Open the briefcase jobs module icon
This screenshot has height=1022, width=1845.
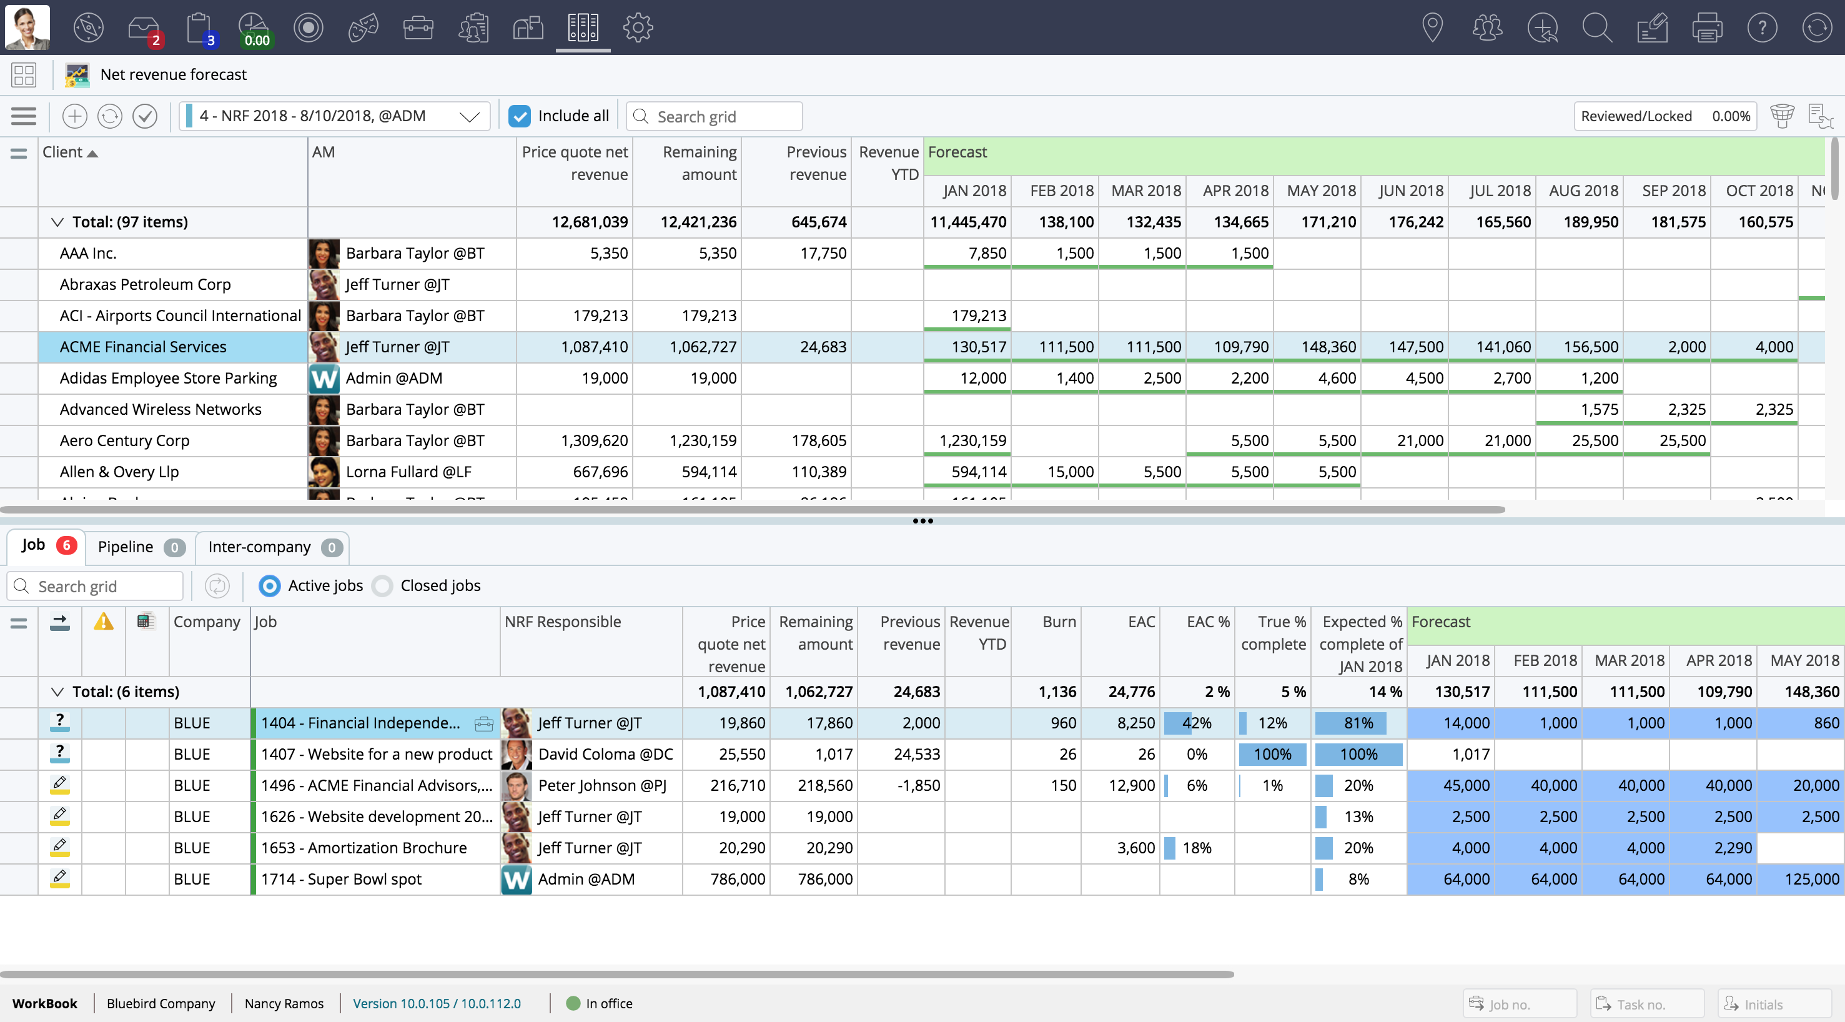(418, 28)
